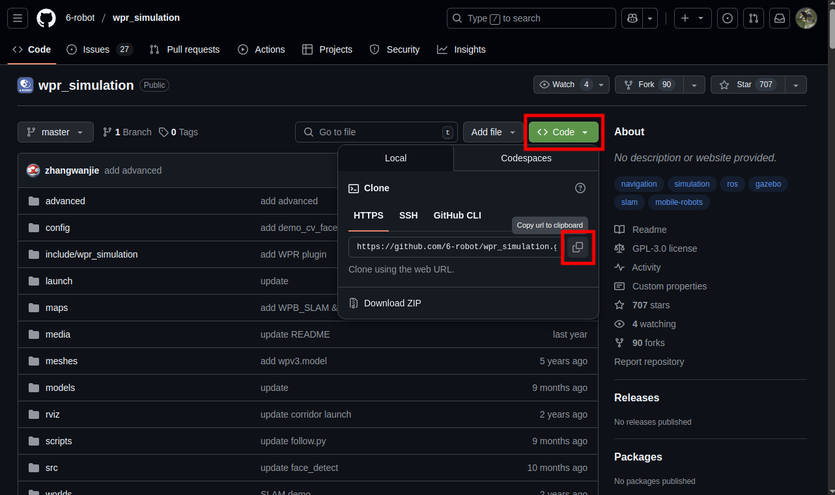Open the Activity link

pyautogui.click(x=638, y=267)
